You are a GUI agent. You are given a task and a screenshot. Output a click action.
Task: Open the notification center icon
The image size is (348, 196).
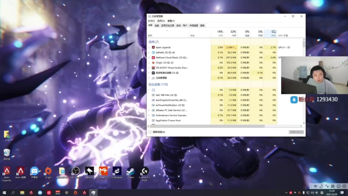point(342,192)
